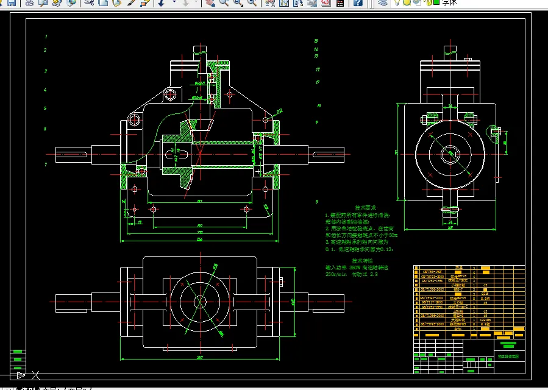This screenshot has width=548, height=390.
Task: Activate the Pan hand tool
Action: (210, 3)
